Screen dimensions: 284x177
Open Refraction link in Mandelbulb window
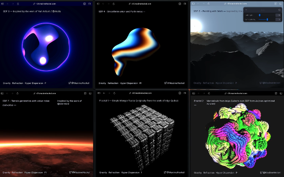click(x=209, y=173)
